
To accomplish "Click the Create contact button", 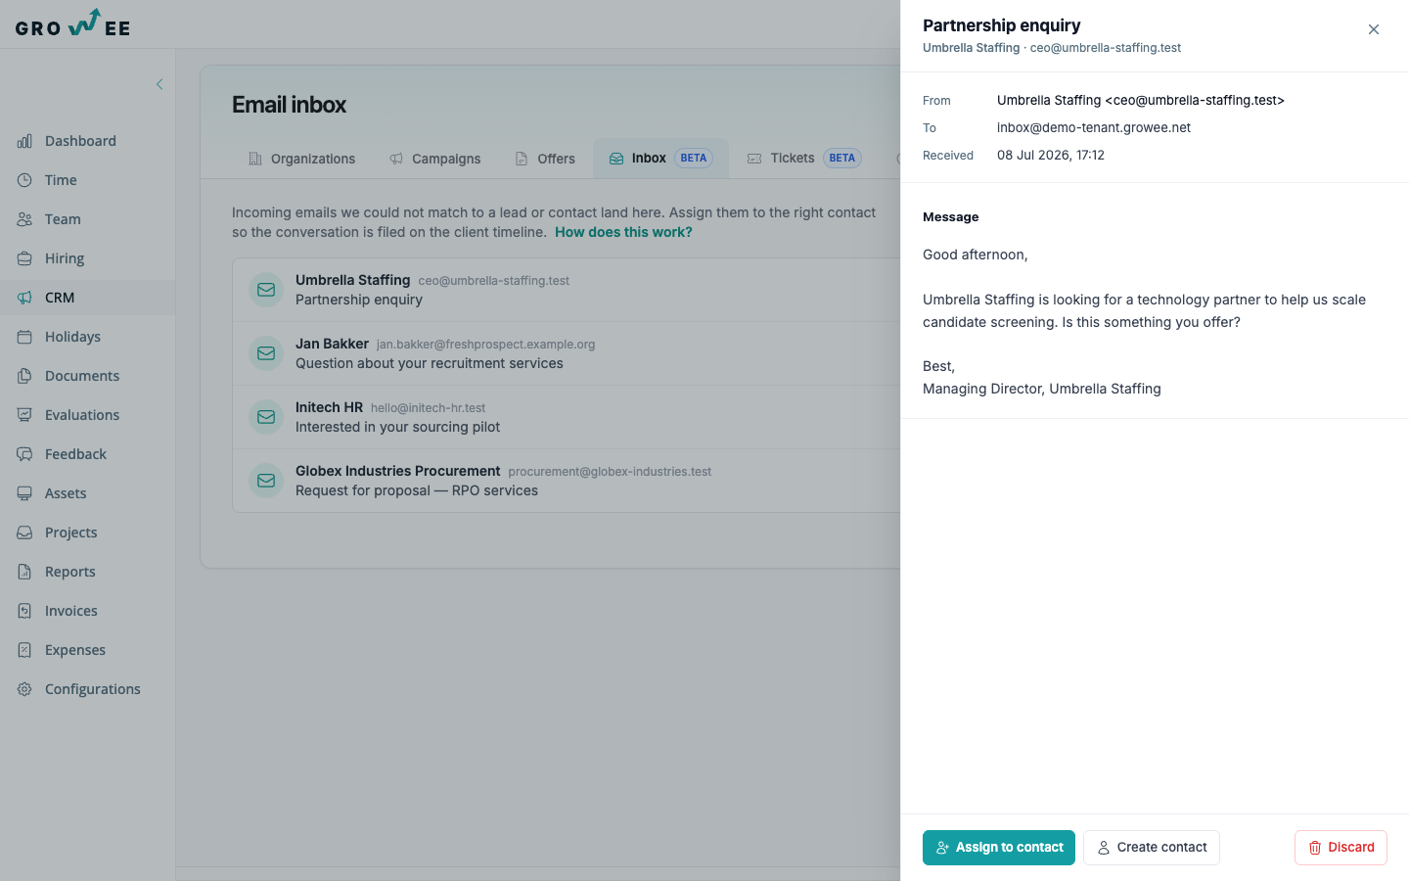I will (1152, 848).
